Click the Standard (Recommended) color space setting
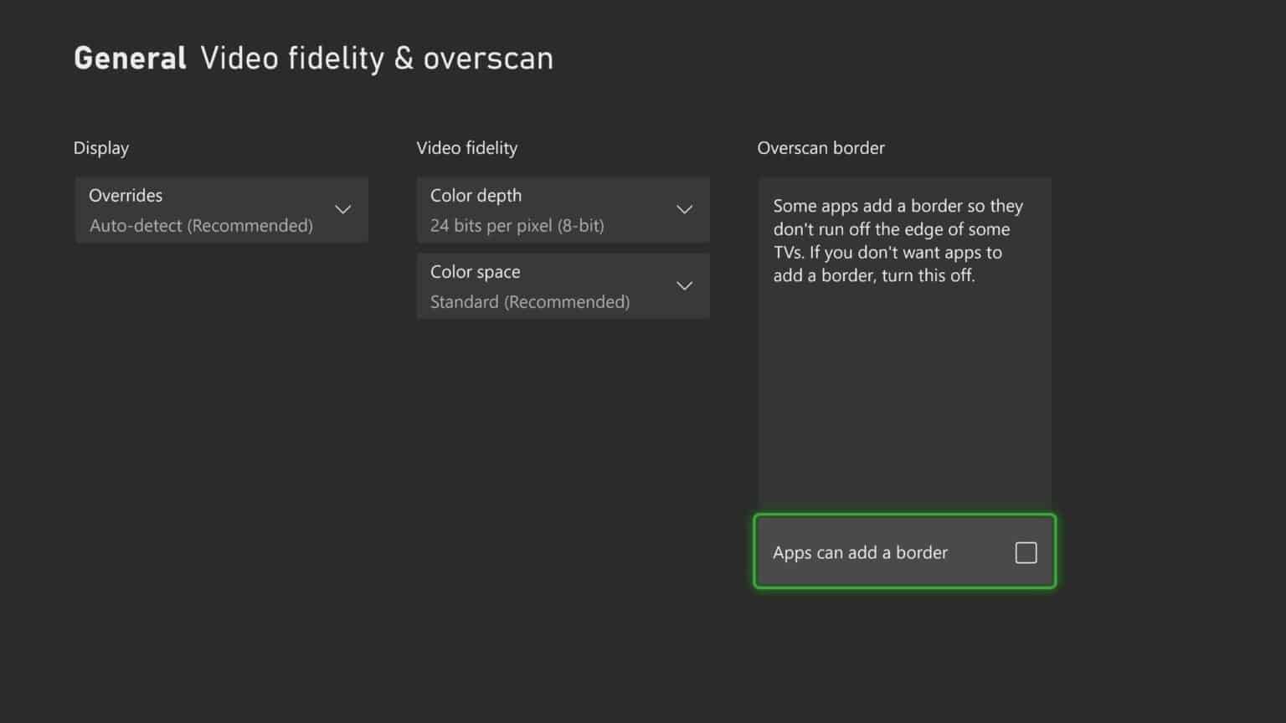The height and width of the screenshot is (723, 1286). (530, 301)
